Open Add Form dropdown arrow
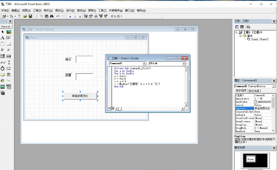 pyautogui.click(x=15, y=16)
